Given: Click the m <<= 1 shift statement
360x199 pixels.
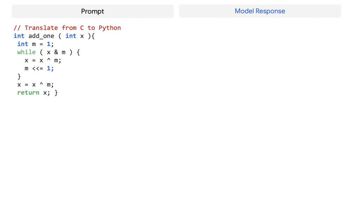Looking at the screenshot, I should point(39,68).
